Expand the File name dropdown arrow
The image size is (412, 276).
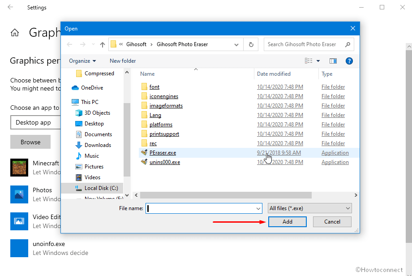click(258, 208)
